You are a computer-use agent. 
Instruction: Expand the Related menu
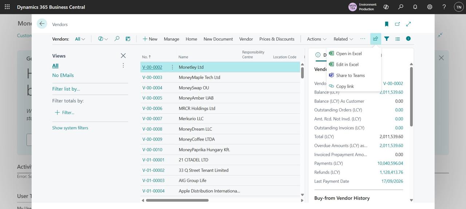[x=343, y=39]
